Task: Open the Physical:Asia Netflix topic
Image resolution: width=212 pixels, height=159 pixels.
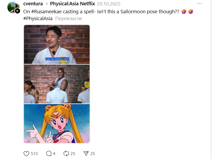Action: pyautogui.click(x=73, y=4)
